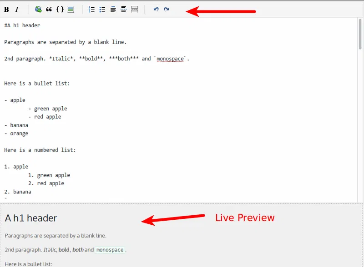Insert an image using the picture icon
364x267 pixels.
71,9
